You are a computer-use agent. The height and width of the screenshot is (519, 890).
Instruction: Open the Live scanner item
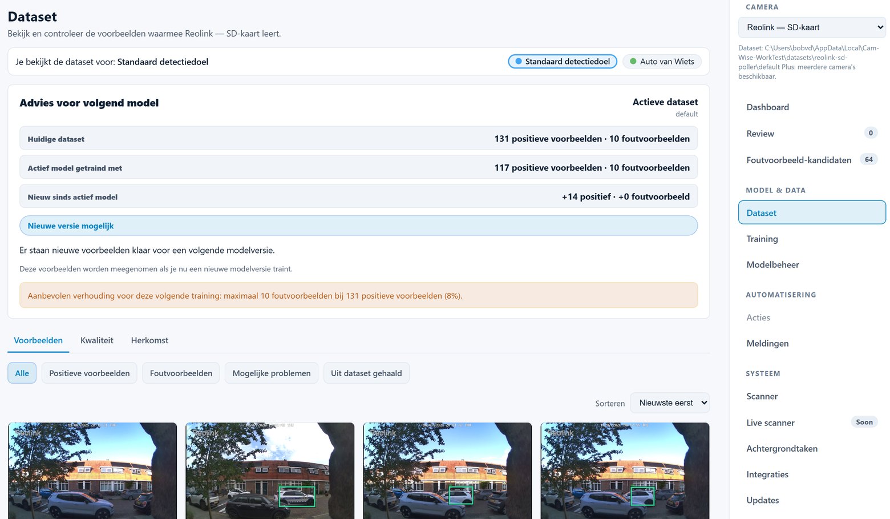pos(812,423)
